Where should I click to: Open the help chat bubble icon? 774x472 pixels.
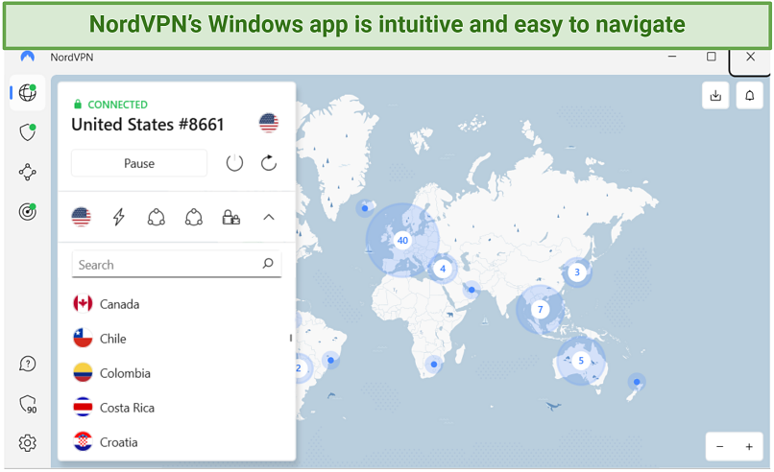(x=28, y=364)
